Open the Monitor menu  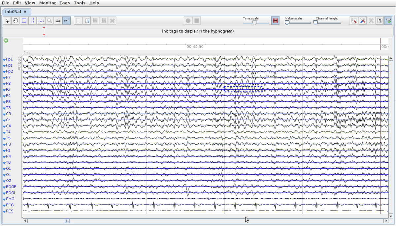(x=47, y=3)
